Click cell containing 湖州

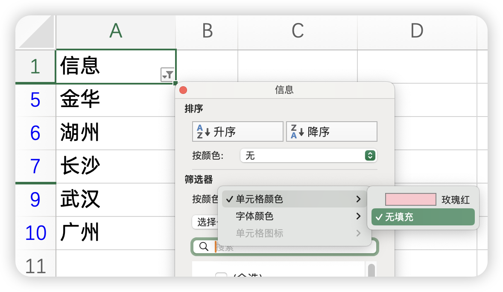(116, 133)
